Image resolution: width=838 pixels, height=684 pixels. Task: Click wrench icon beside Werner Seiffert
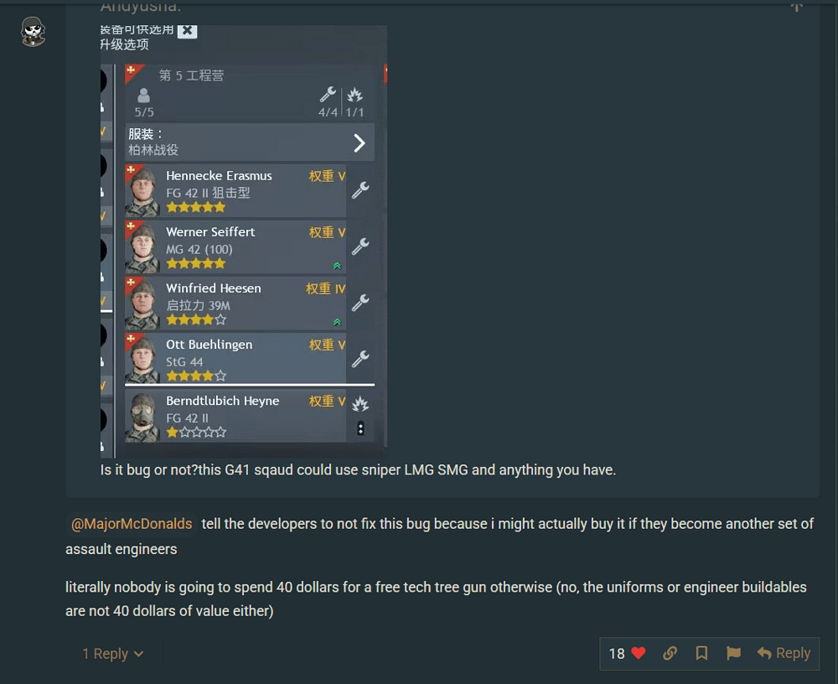click(360, 246)
